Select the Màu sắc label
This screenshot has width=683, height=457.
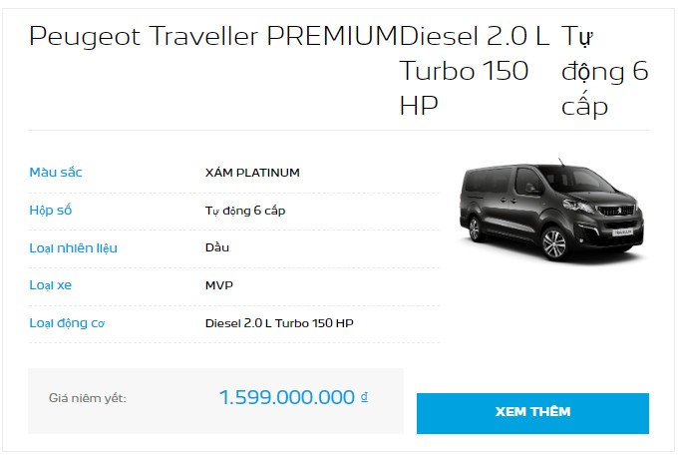(56, 173)
